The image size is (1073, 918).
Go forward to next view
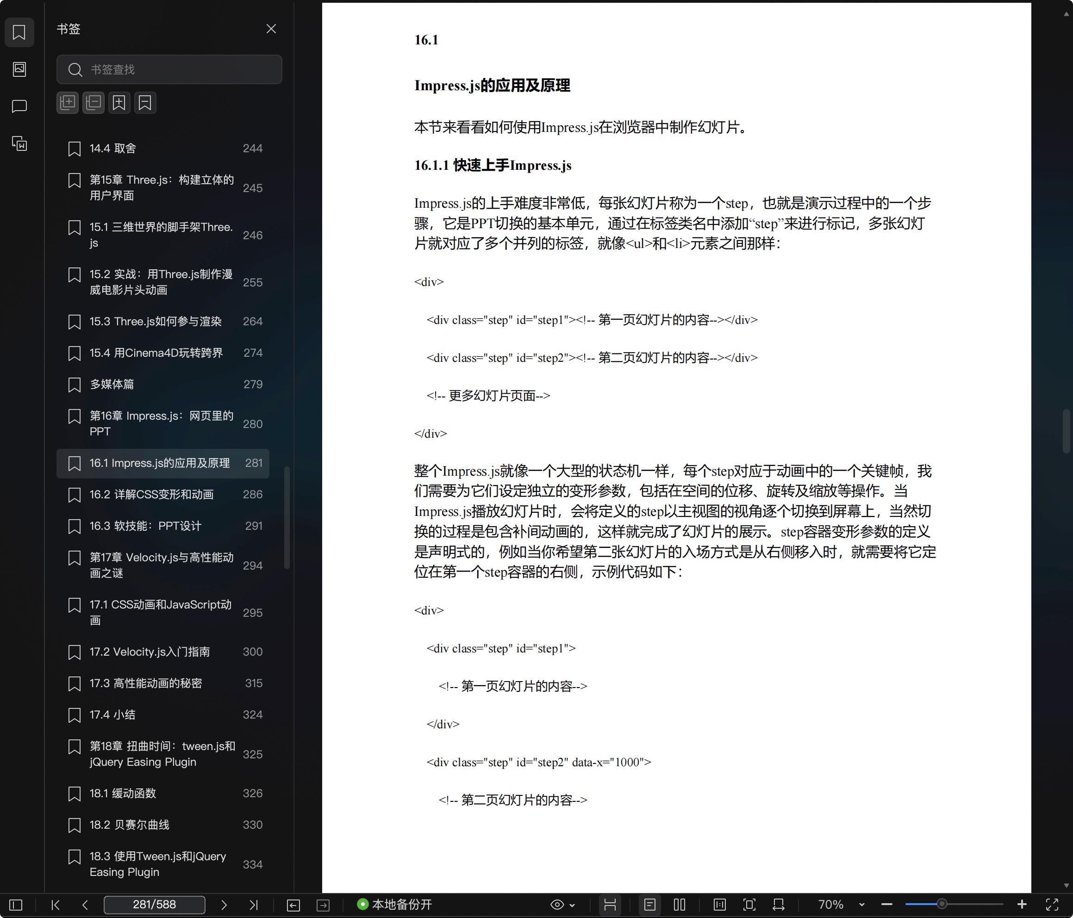[323, 905]
